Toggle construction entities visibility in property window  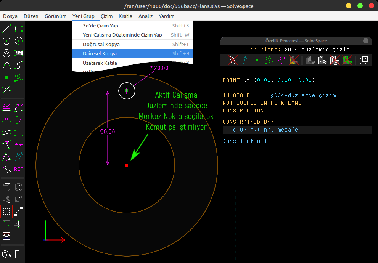[x=269, y=60]
